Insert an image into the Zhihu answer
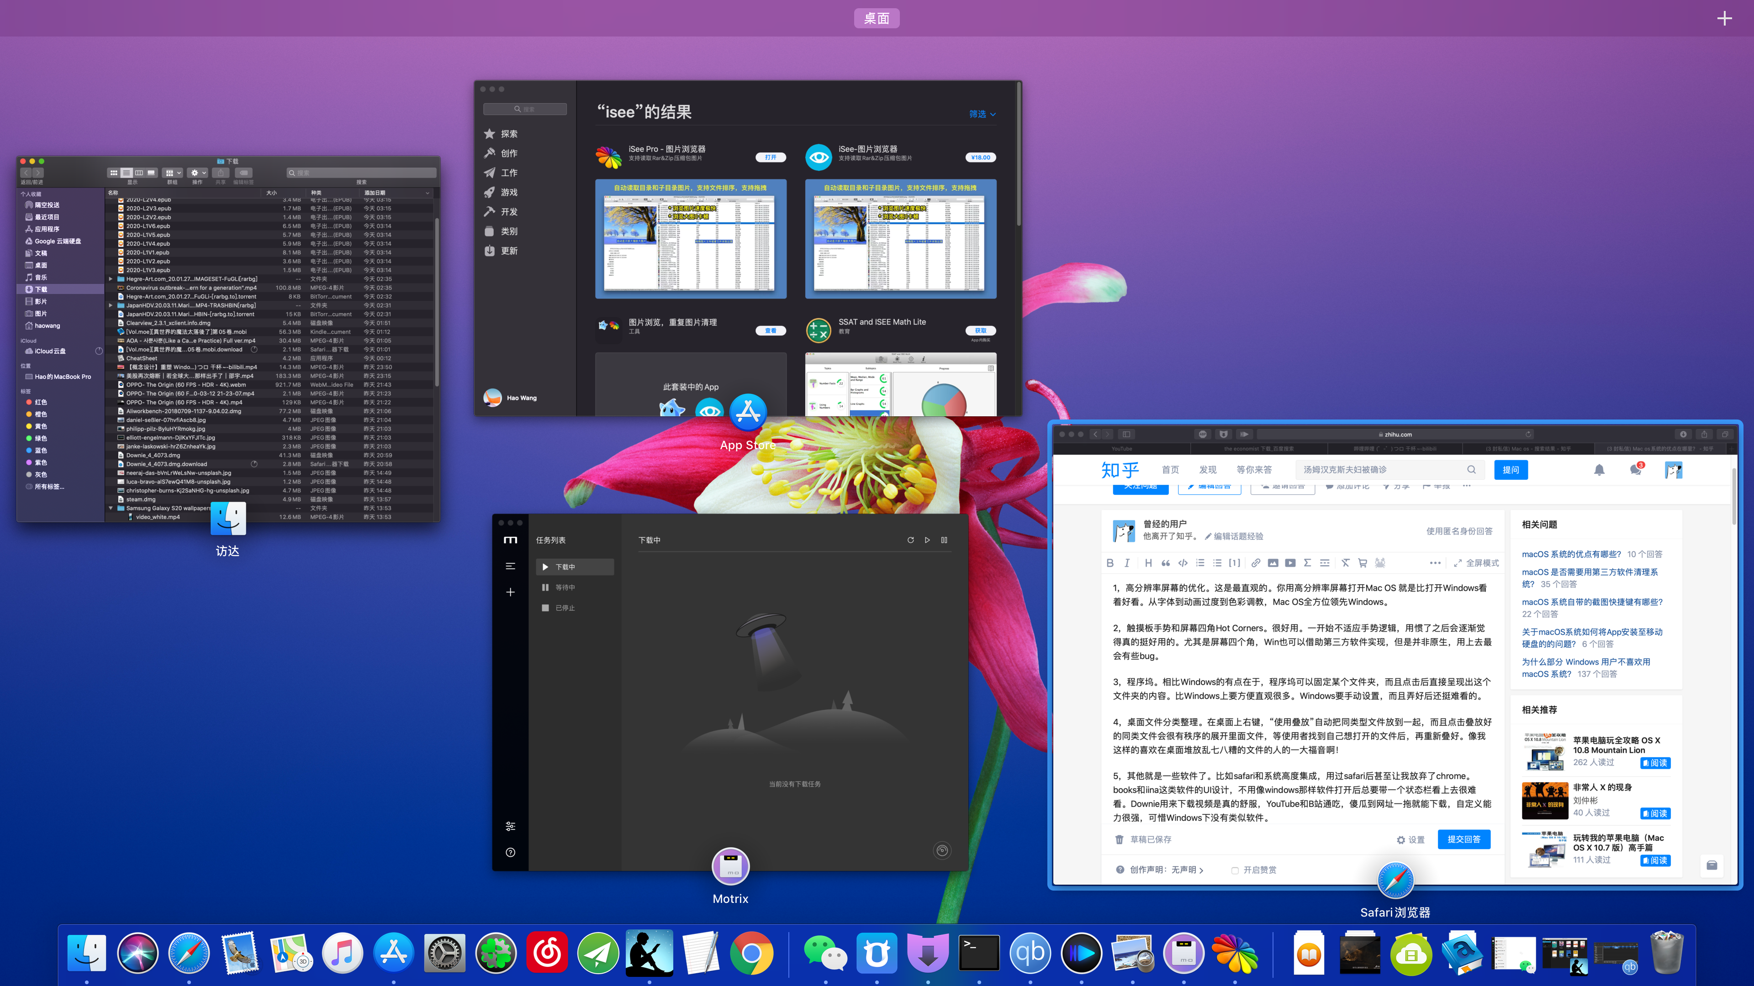1754x986 pixels. click(1273, 563)
